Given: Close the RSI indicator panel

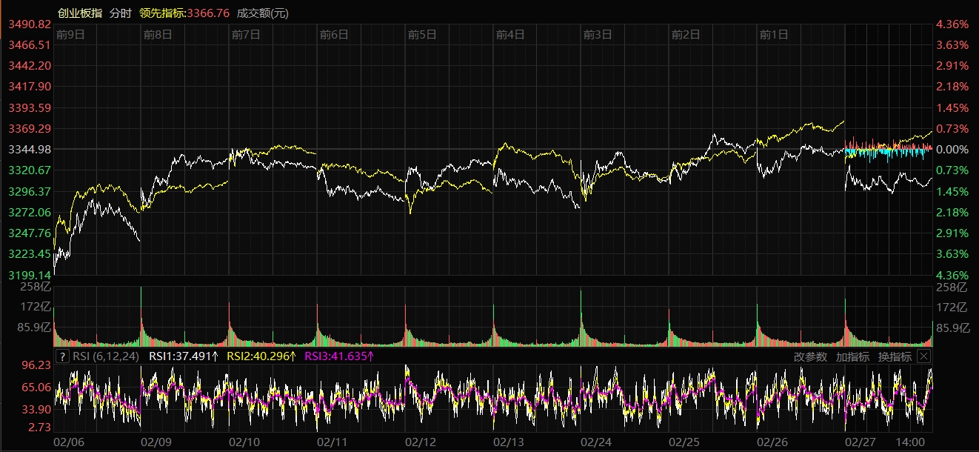Looking at the screenshot, I should (x=923, y=356).
